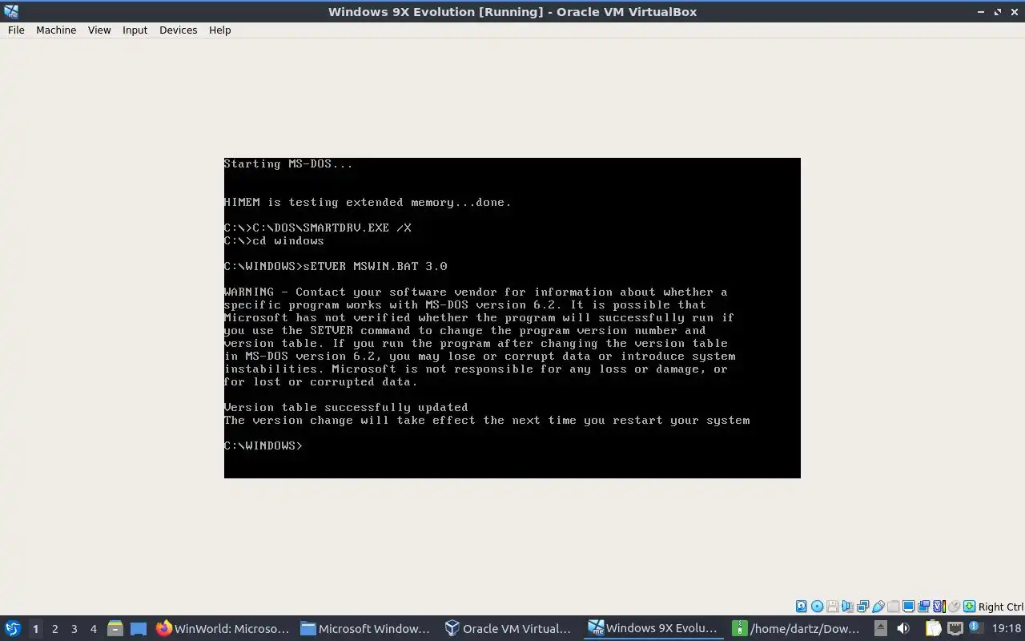The image size is (1025, 641).
Task: Click the update notification tray icon
Action: [x=976, y=627]
